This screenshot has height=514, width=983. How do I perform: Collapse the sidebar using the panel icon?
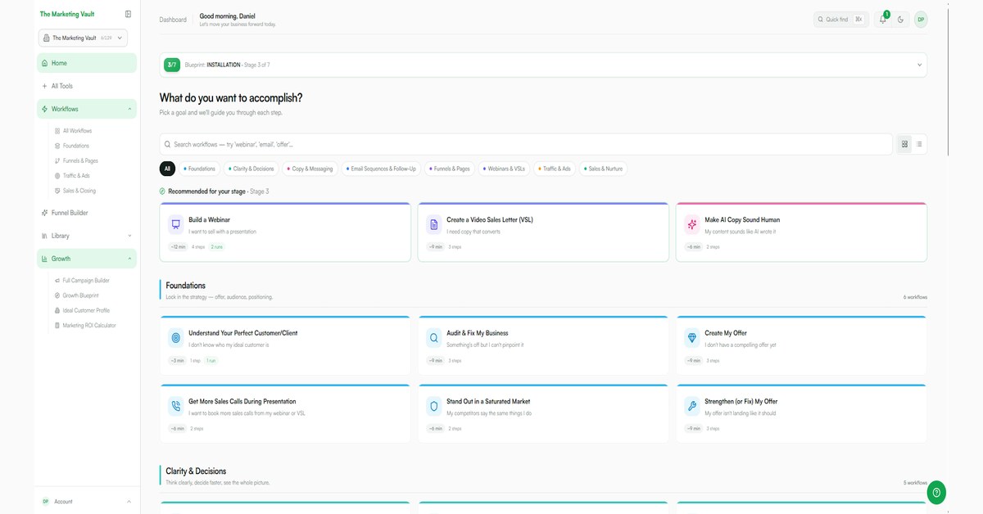128,14
